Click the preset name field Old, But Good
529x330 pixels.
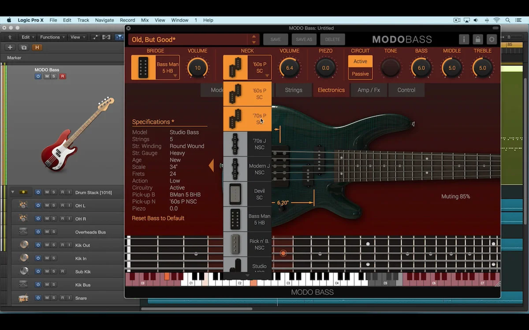[x=189, y=40]
